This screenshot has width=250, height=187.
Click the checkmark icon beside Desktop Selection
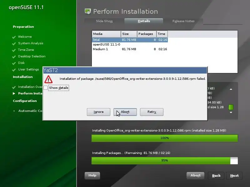pos(14,57)
